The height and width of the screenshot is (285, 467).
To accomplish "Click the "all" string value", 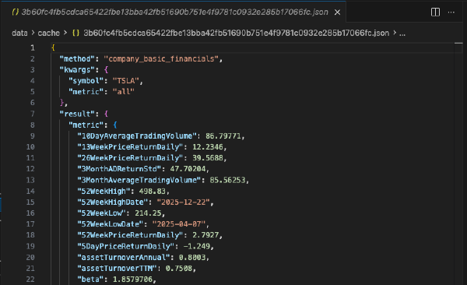I will [x=124, y=92].
